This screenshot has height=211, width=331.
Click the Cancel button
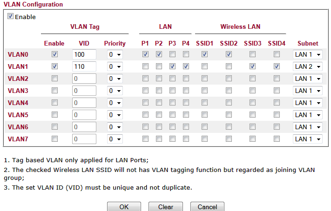point(207,207)
